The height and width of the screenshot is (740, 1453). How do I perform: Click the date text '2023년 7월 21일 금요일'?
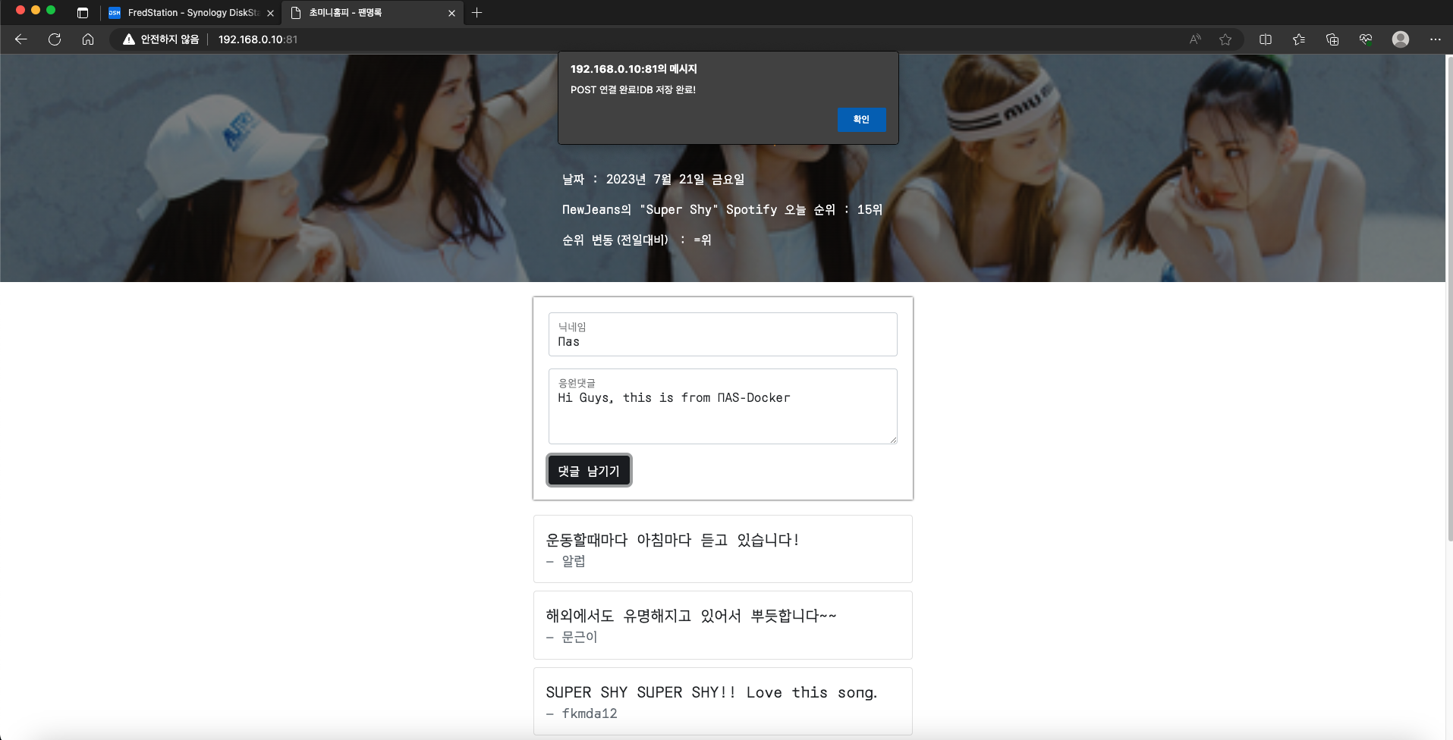pyautogui.click(x=675, y=180)
